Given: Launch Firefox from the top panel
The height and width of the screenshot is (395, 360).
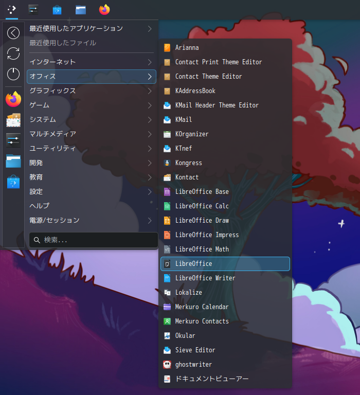Looking at the screenshot, I should pyautogui.click(x=104, y=10).
